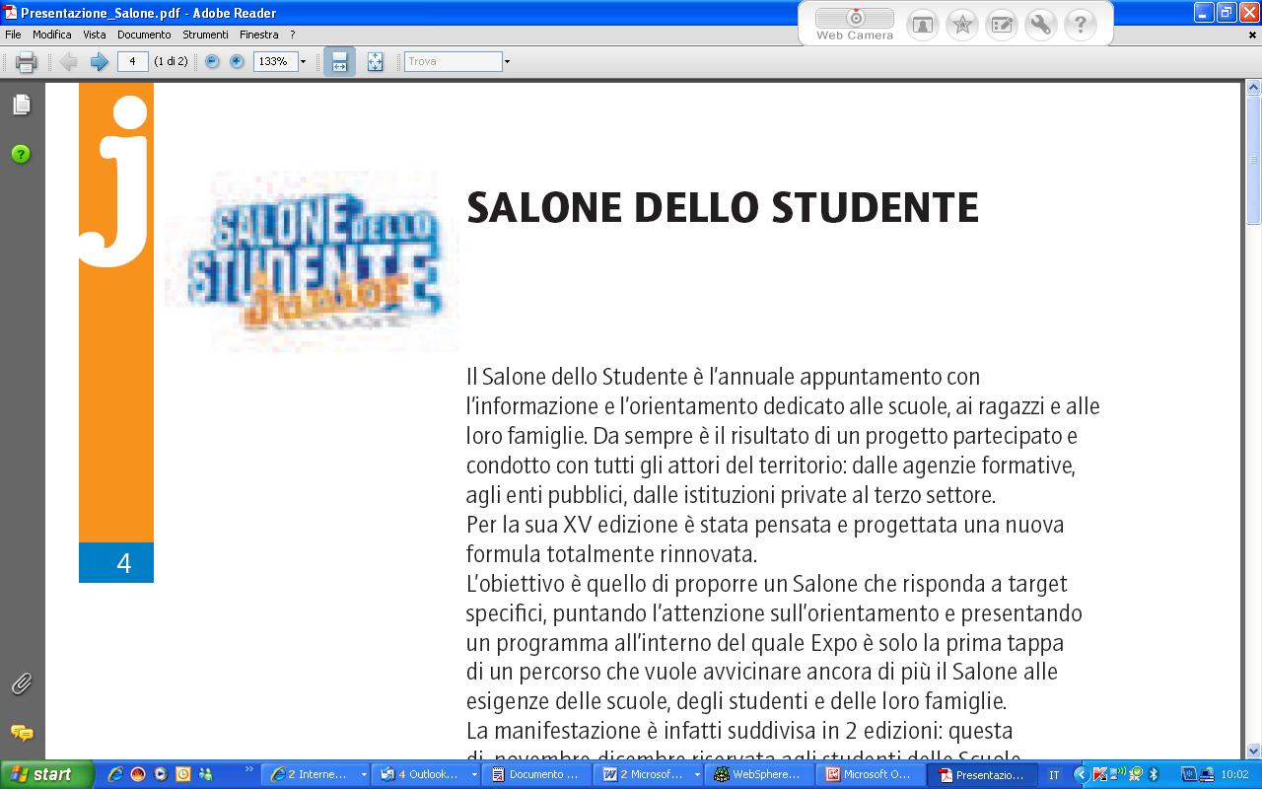The image size is (1262, 789).
Task: Click the webcam question mark icon
Action: point(1081,25)
